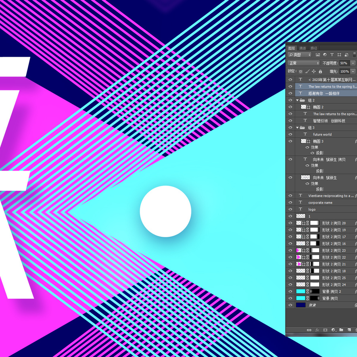Click 椭圆 2 shape layer thumbnail
This screenshot has width=357, height=357.
point(305,107)
